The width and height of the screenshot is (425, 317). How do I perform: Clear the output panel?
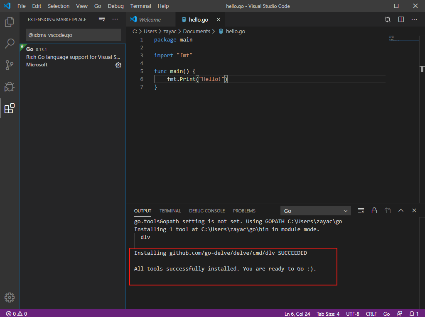(x=361, y=211)
